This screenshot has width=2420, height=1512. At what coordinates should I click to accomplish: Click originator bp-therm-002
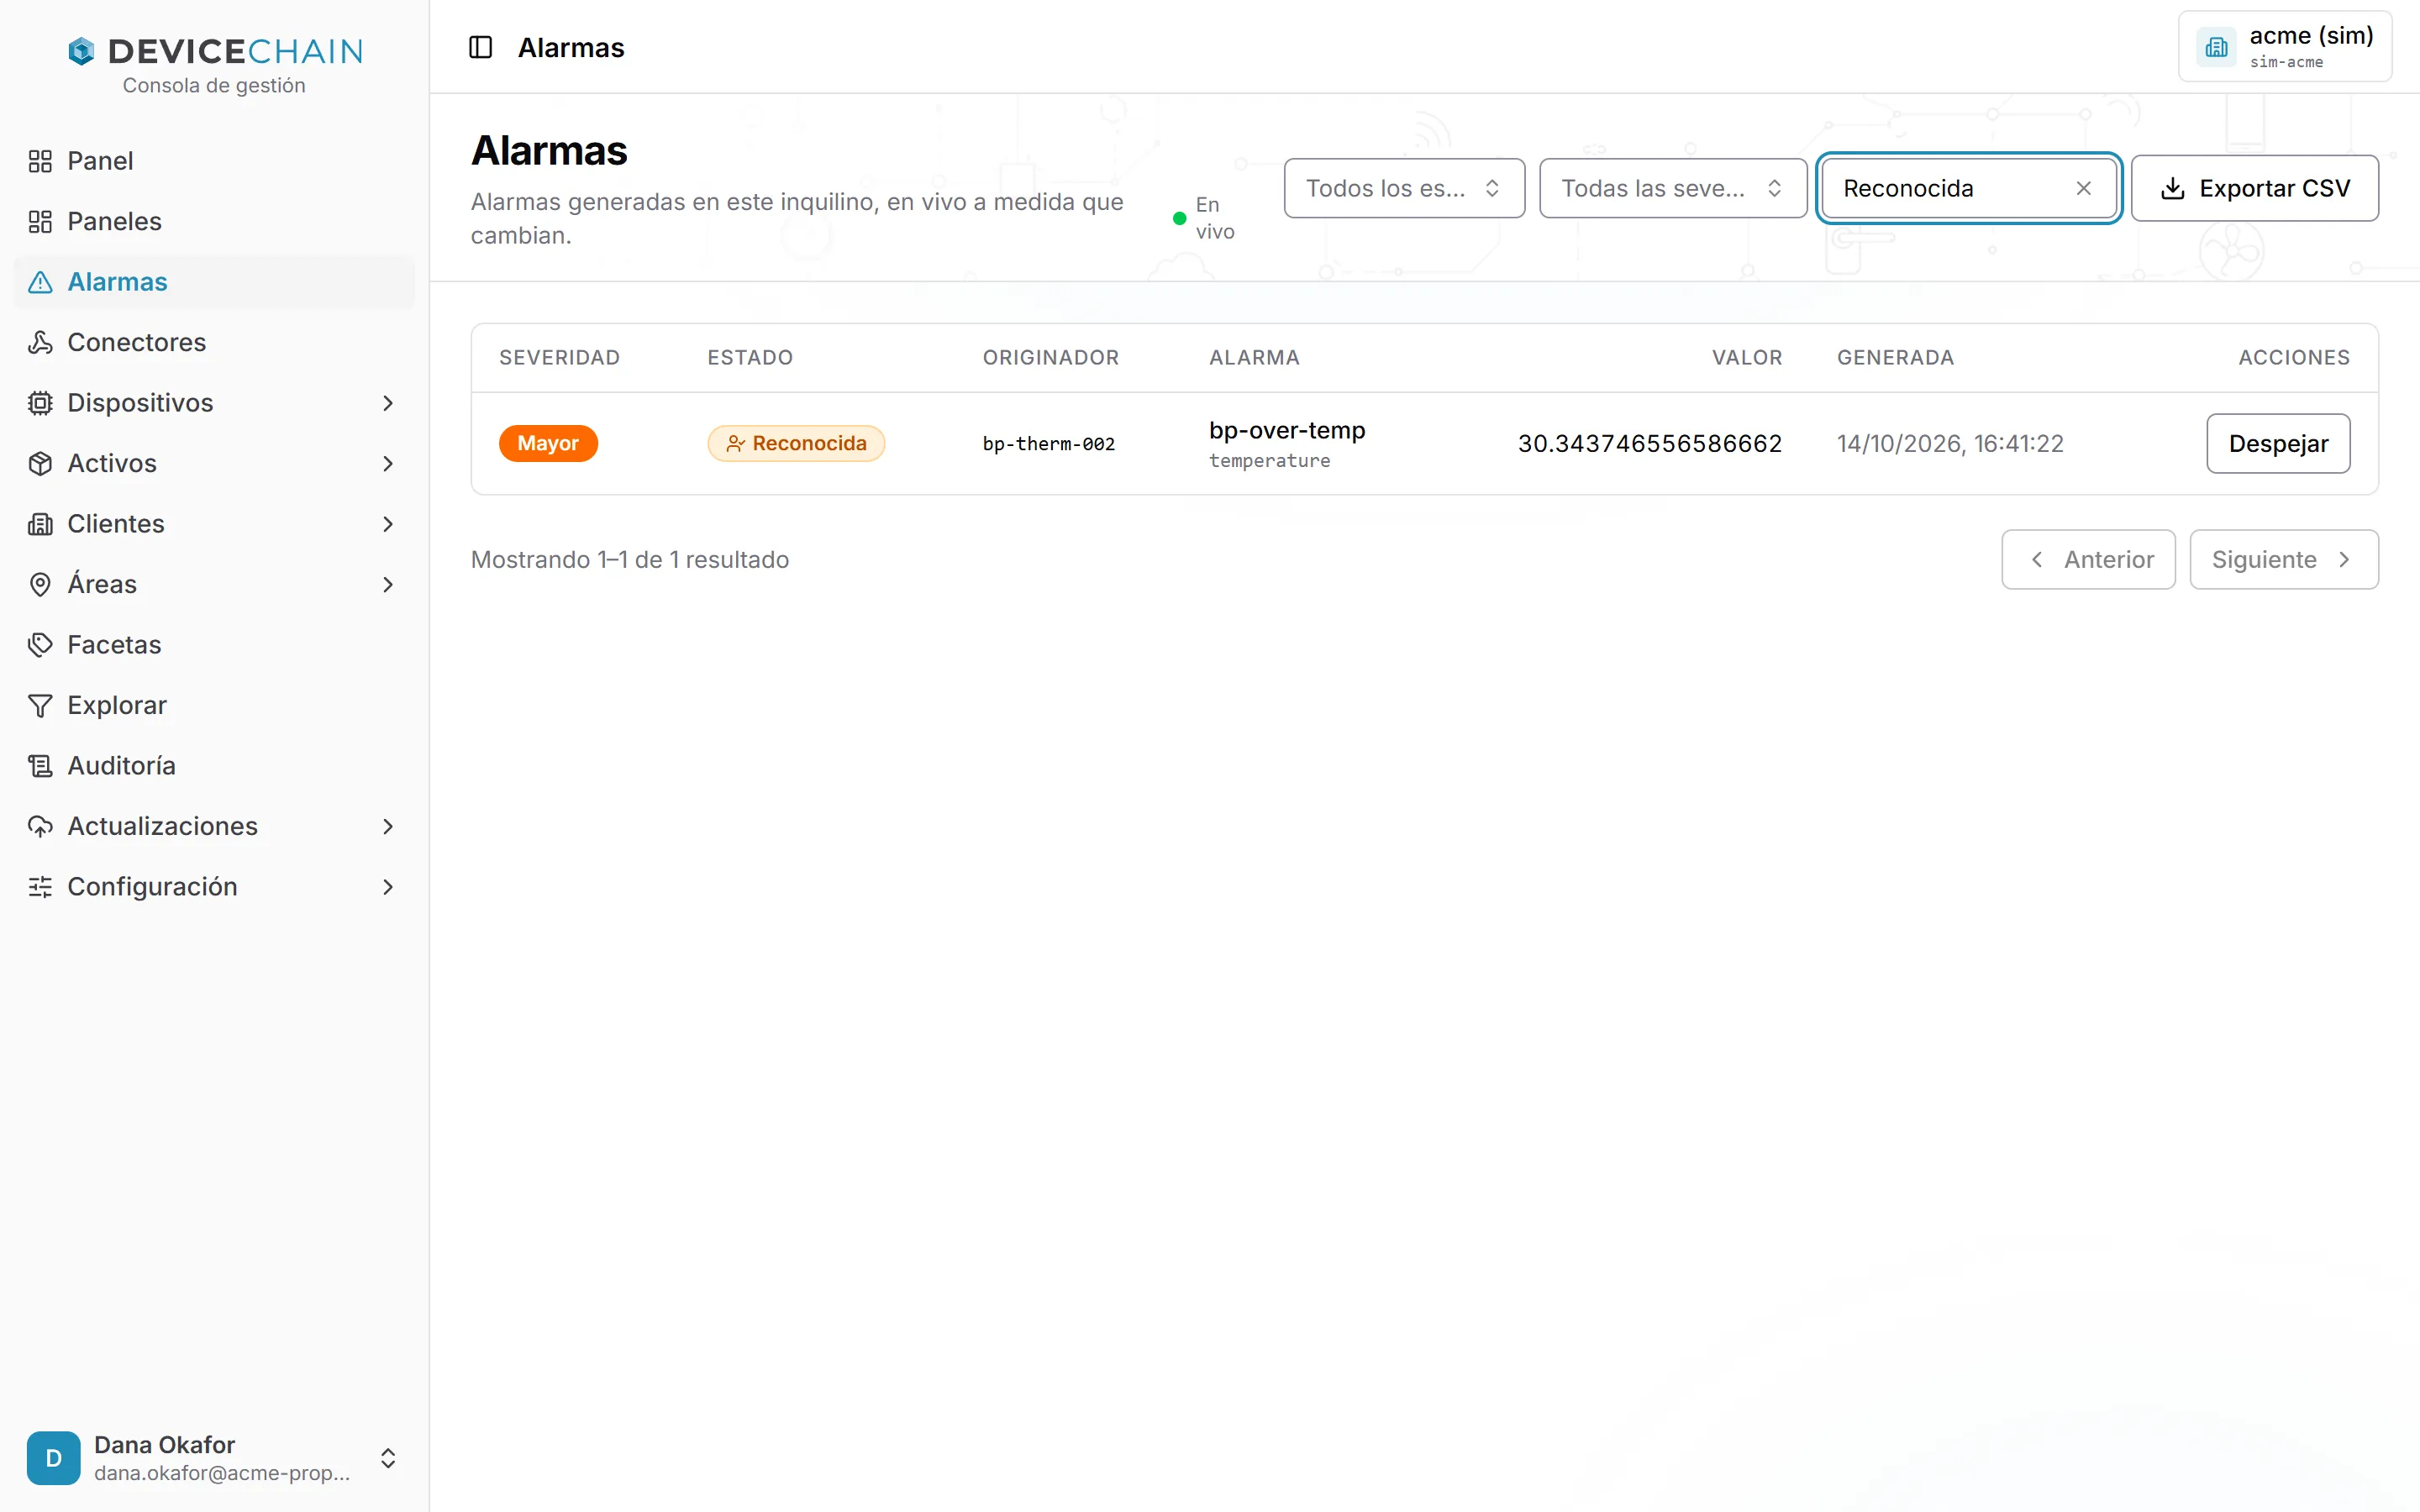tap(1048, 444)
